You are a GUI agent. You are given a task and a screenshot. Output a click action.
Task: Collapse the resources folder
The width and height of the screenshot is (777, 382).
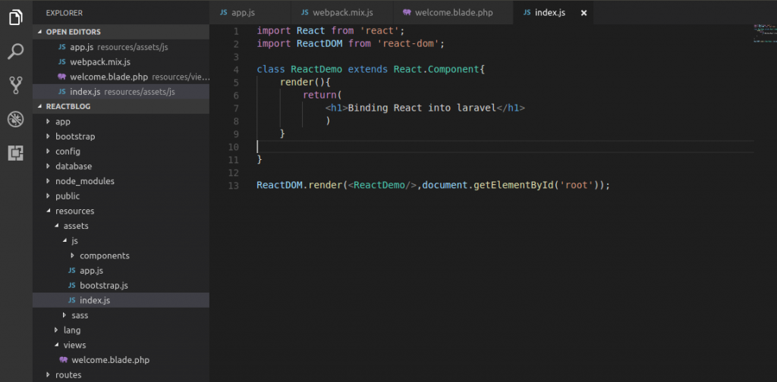coord(121,211)
